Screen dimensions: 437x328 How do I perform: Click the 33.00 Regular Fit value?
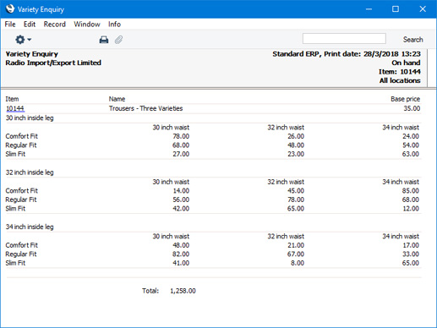pos(411,254)
